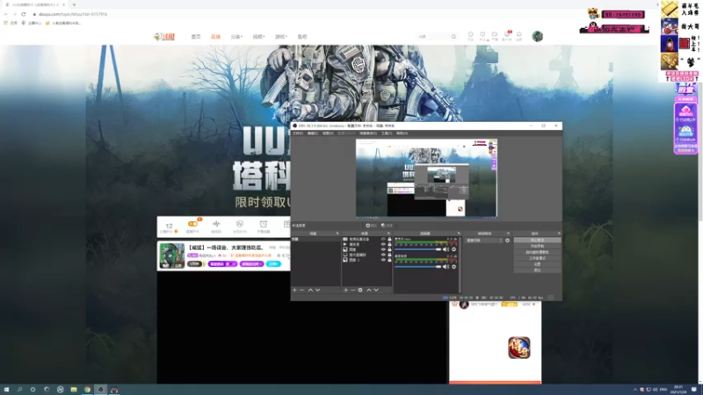This screenshot has height=395, width=703.
Task: Adjust the Mic/Aux volume slider
Action: tap(418, 249)
